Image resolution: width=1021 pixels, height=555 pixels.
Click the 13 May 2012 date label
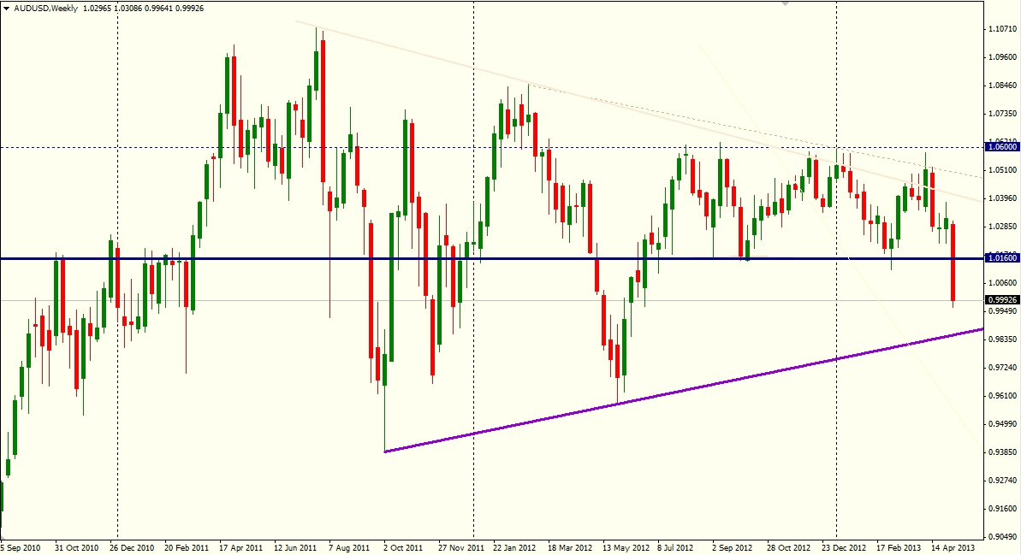point(622,546)
